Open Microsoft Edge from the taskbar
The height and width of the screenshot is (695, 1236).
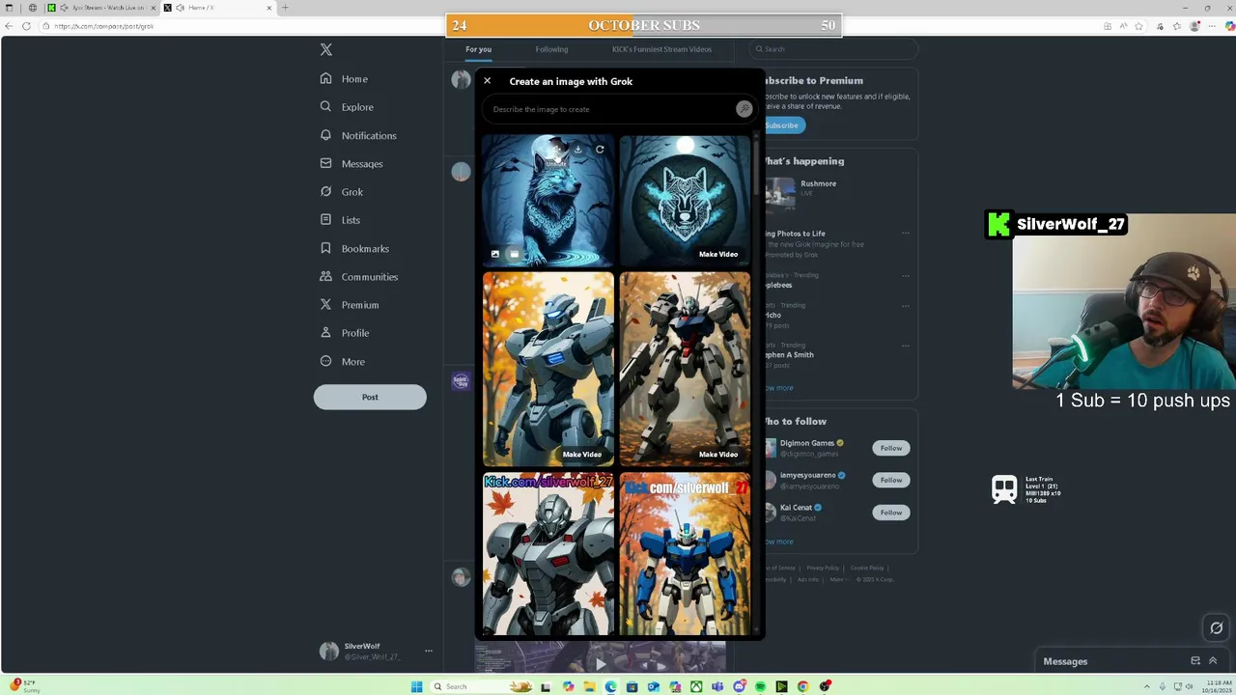pyautogui.click(x=610, y=686)
